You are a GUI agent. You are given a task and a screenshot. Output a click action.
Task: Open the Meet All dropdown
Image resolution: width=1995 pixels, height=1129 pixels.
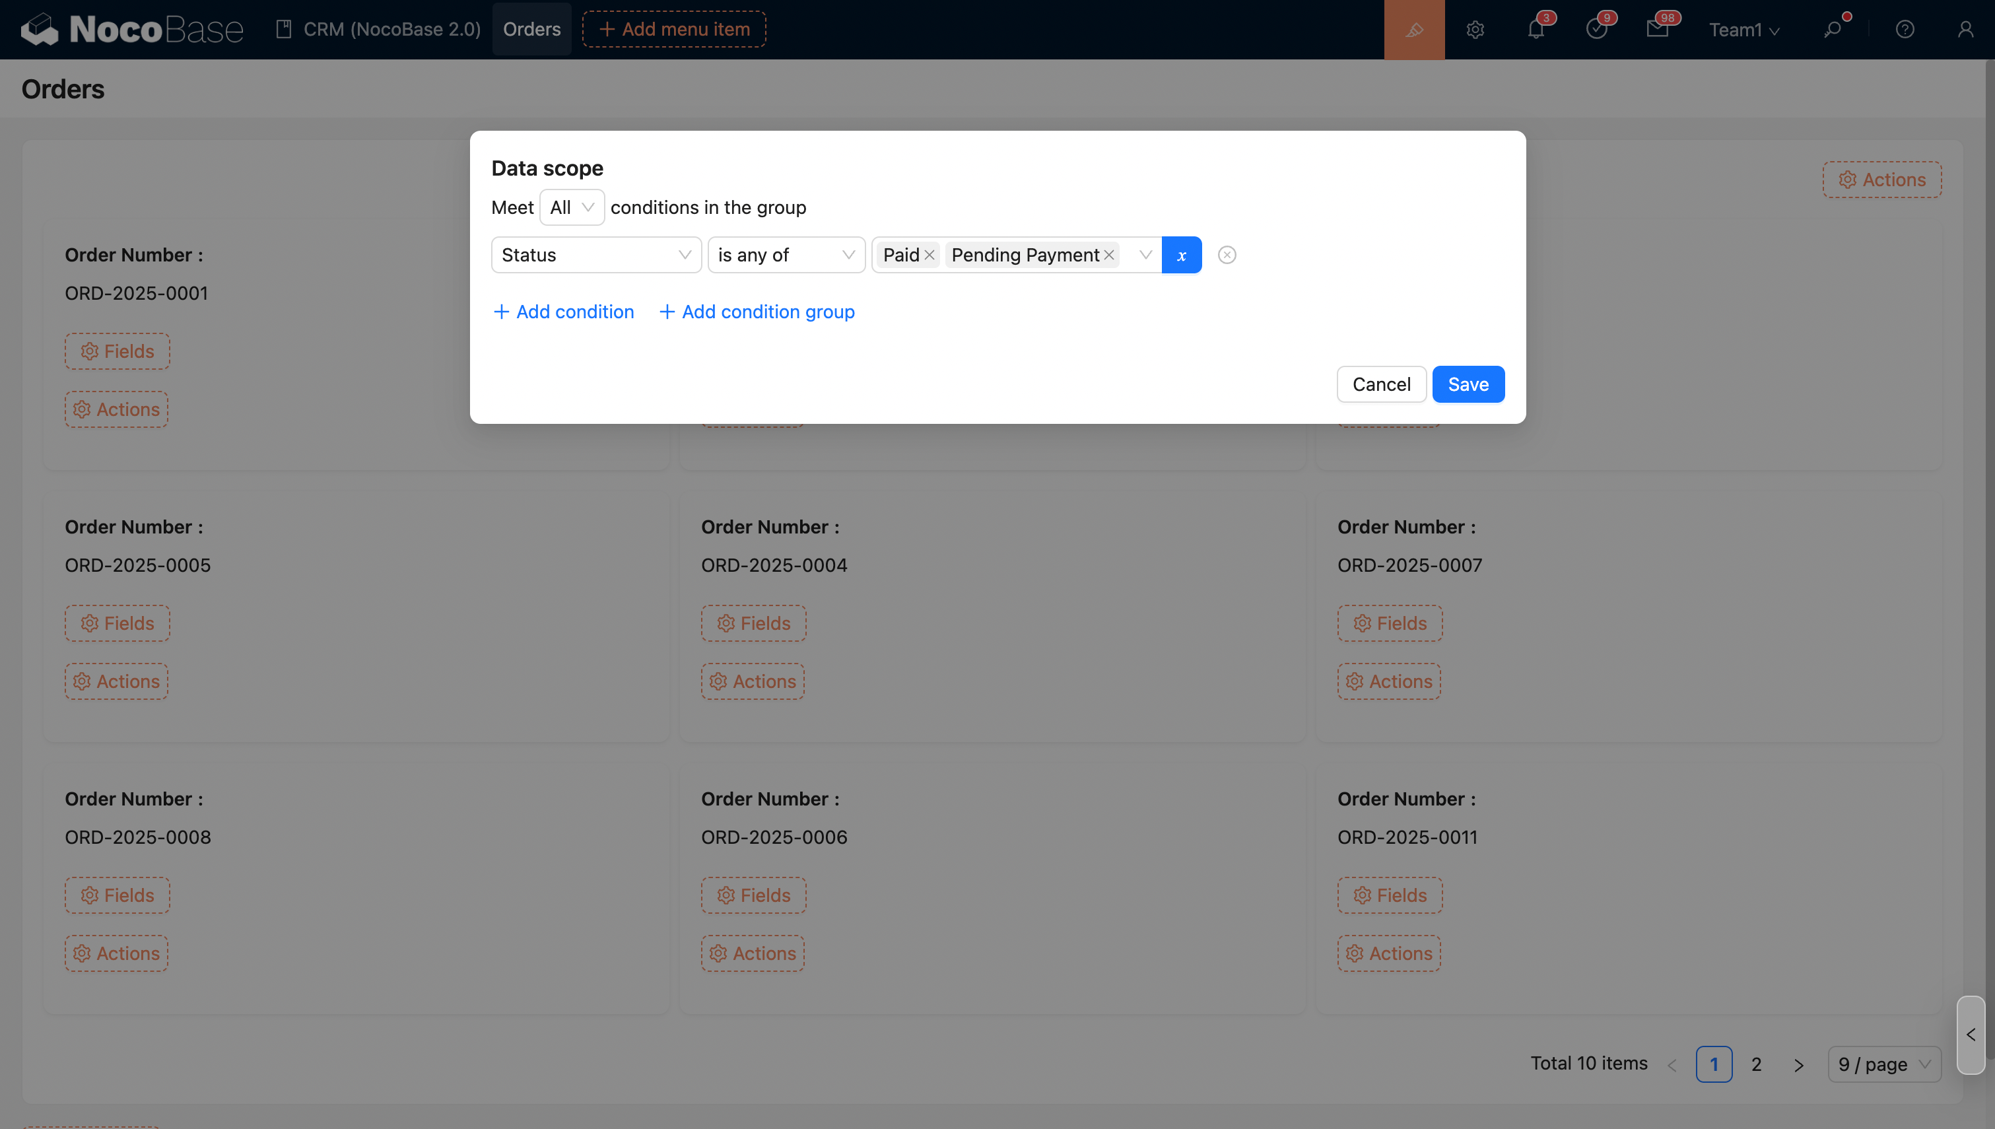571,208
